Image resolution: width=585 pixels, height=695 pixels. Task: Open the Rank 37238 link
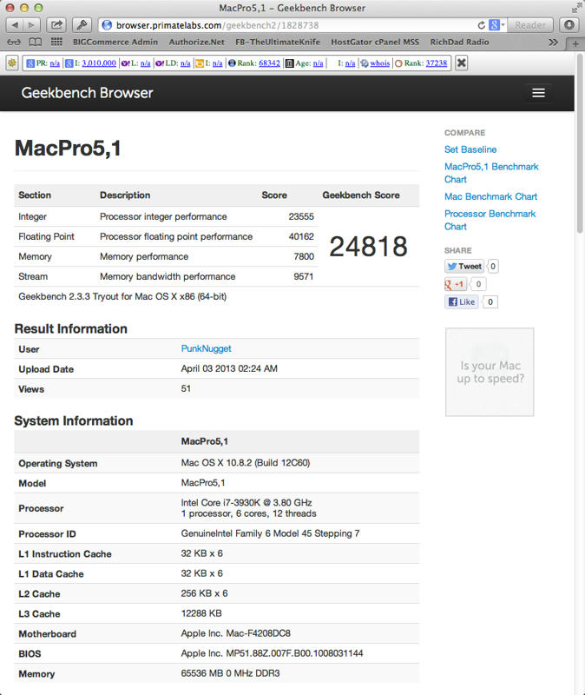437,63
